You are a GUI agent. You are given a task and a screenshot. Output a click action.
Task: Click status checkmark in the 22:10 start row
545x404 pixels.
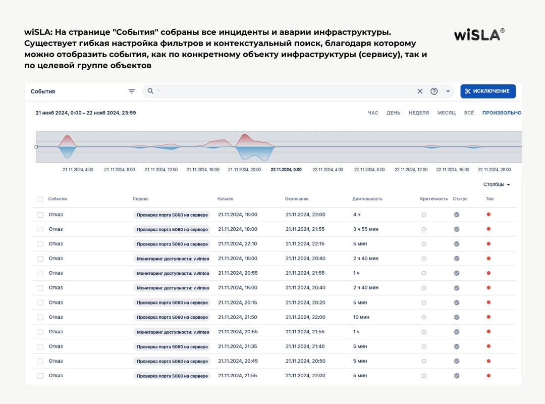(x=457, y=244)
